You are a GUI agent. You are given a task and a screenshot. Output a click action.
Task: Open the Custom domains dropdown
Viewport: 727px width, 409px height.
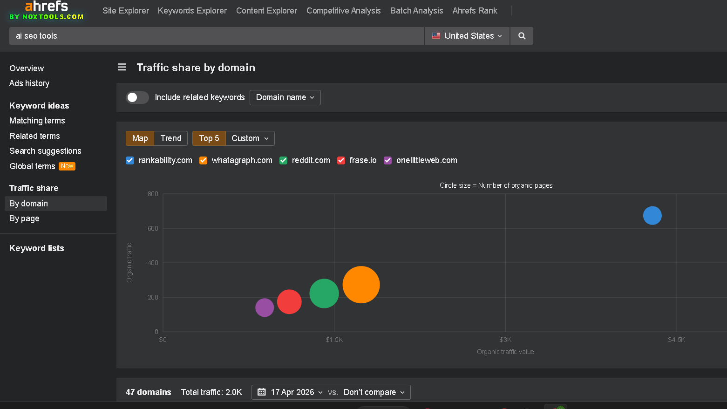point(250,138)
